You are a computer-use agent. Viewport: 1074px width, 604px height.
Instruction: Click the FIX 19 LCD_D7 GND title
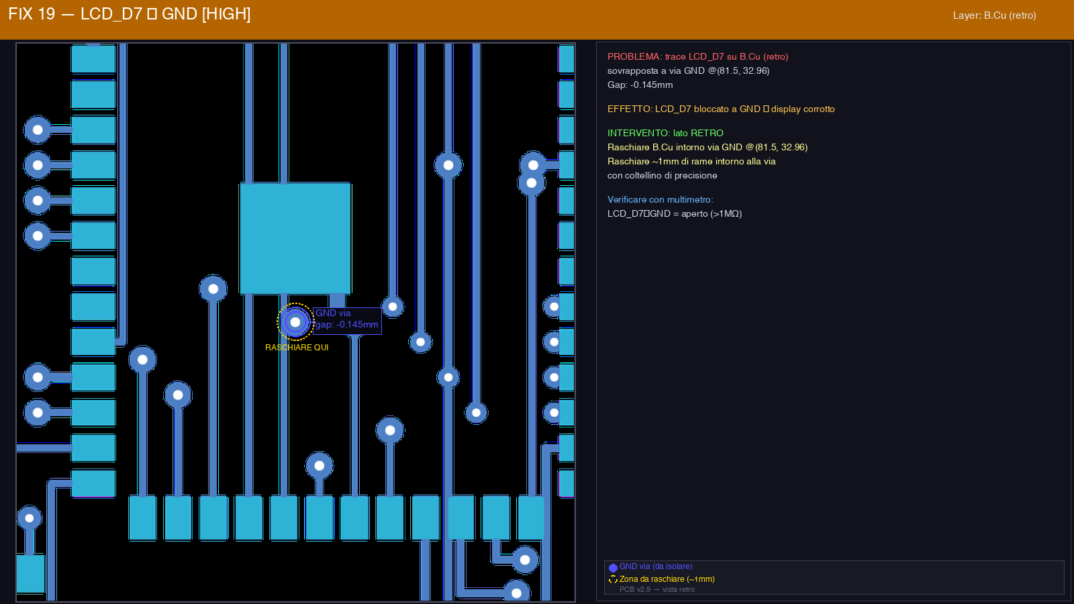130,14
